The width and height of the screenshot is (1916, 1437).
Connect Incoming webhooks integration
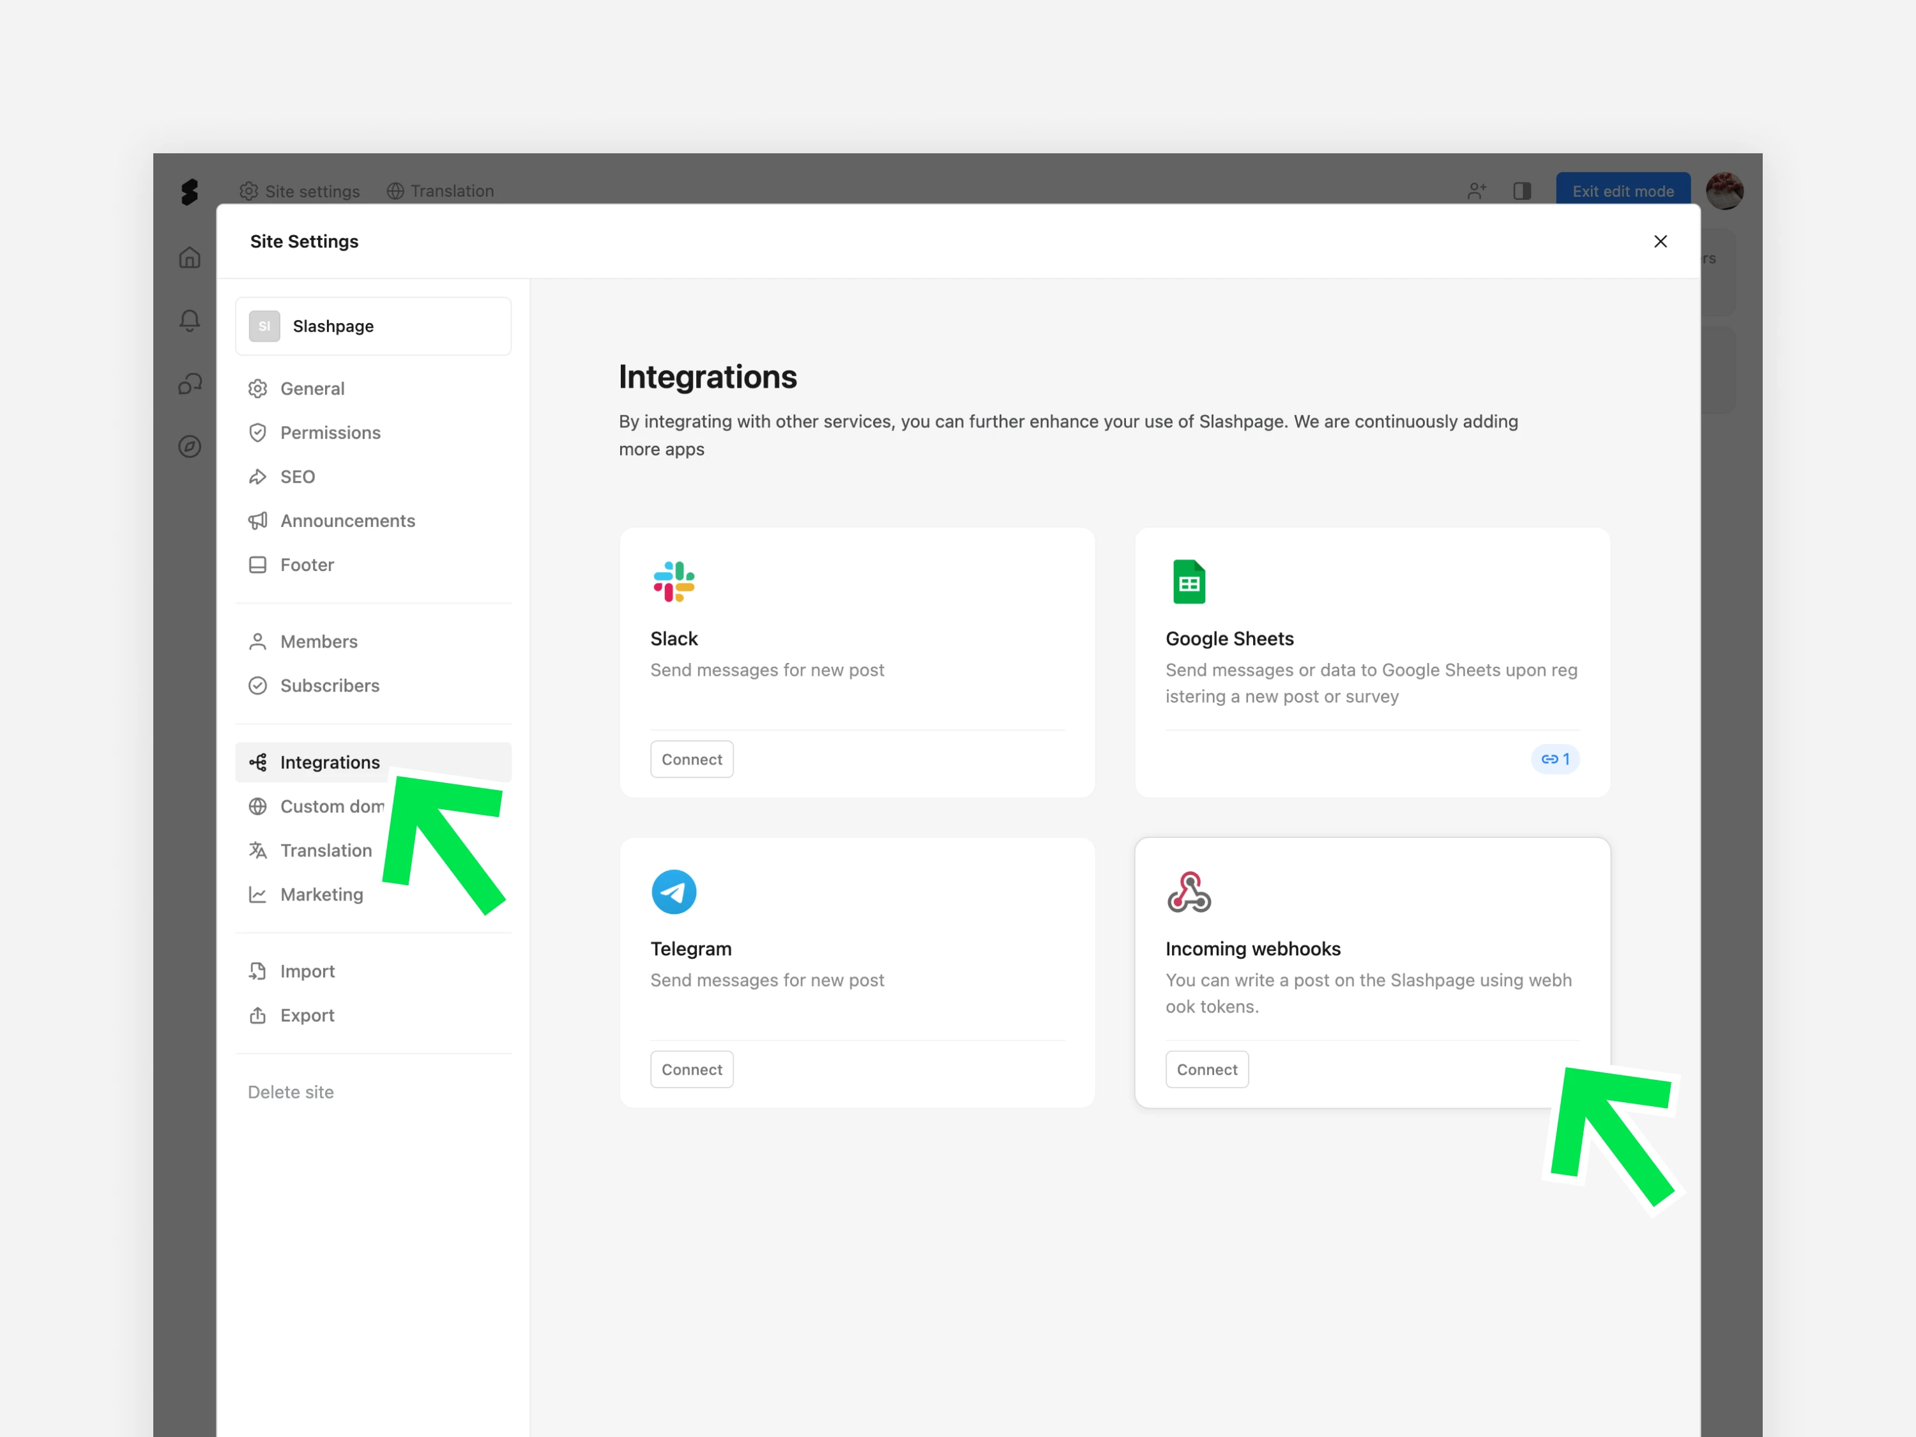click(1206, 1070)
